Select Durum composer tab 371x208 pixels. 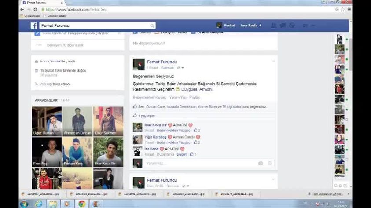coord(142,33)
